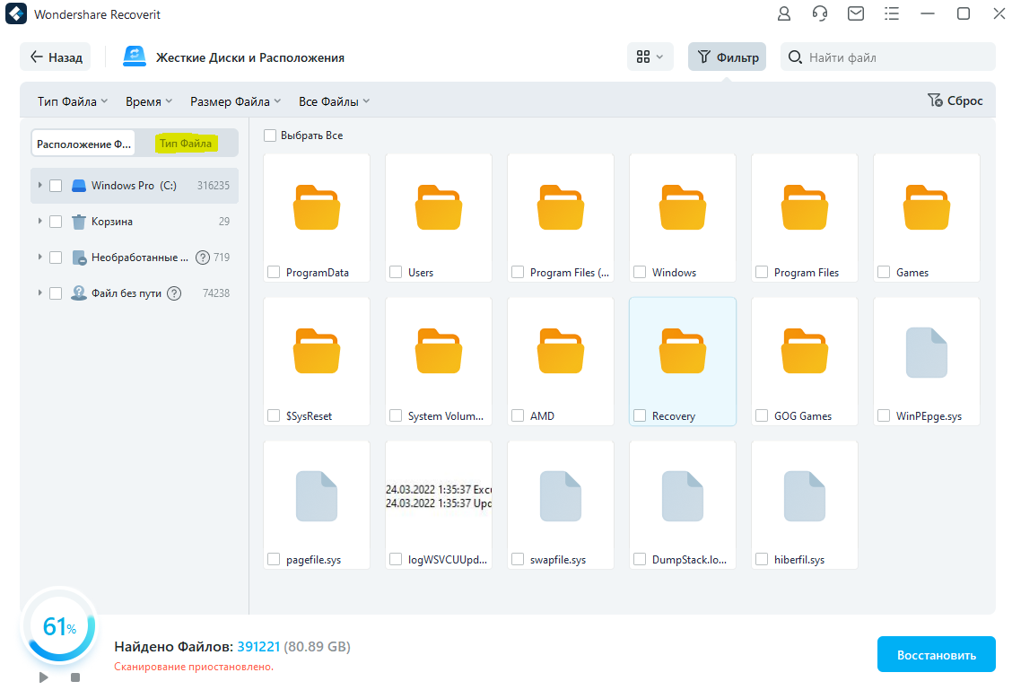Tick the WinPEpge.sys checkbox
The image size is (1012, 690).
click(884, 415)
